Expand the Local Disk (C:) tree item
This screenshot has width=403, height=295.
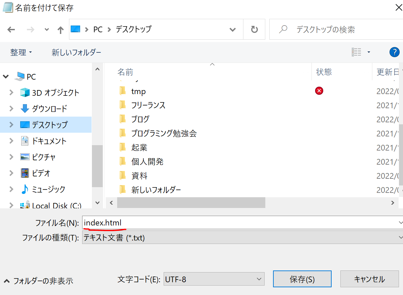[11, 205]
